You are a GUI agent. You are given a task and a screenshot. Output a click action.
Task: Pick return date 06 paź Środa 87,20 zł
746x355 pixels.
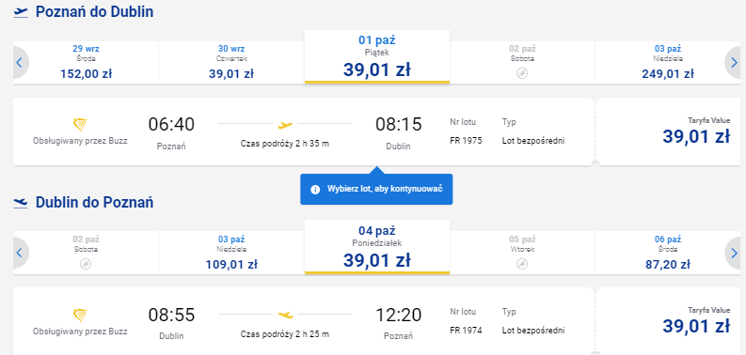click(x=668, y=253)
